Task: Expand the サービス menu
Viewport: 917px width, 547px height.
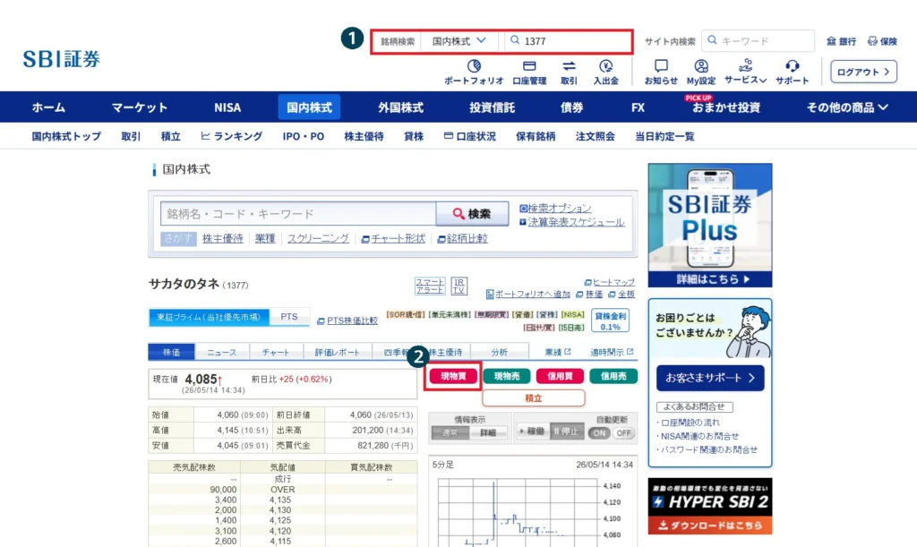Action: 745,72
